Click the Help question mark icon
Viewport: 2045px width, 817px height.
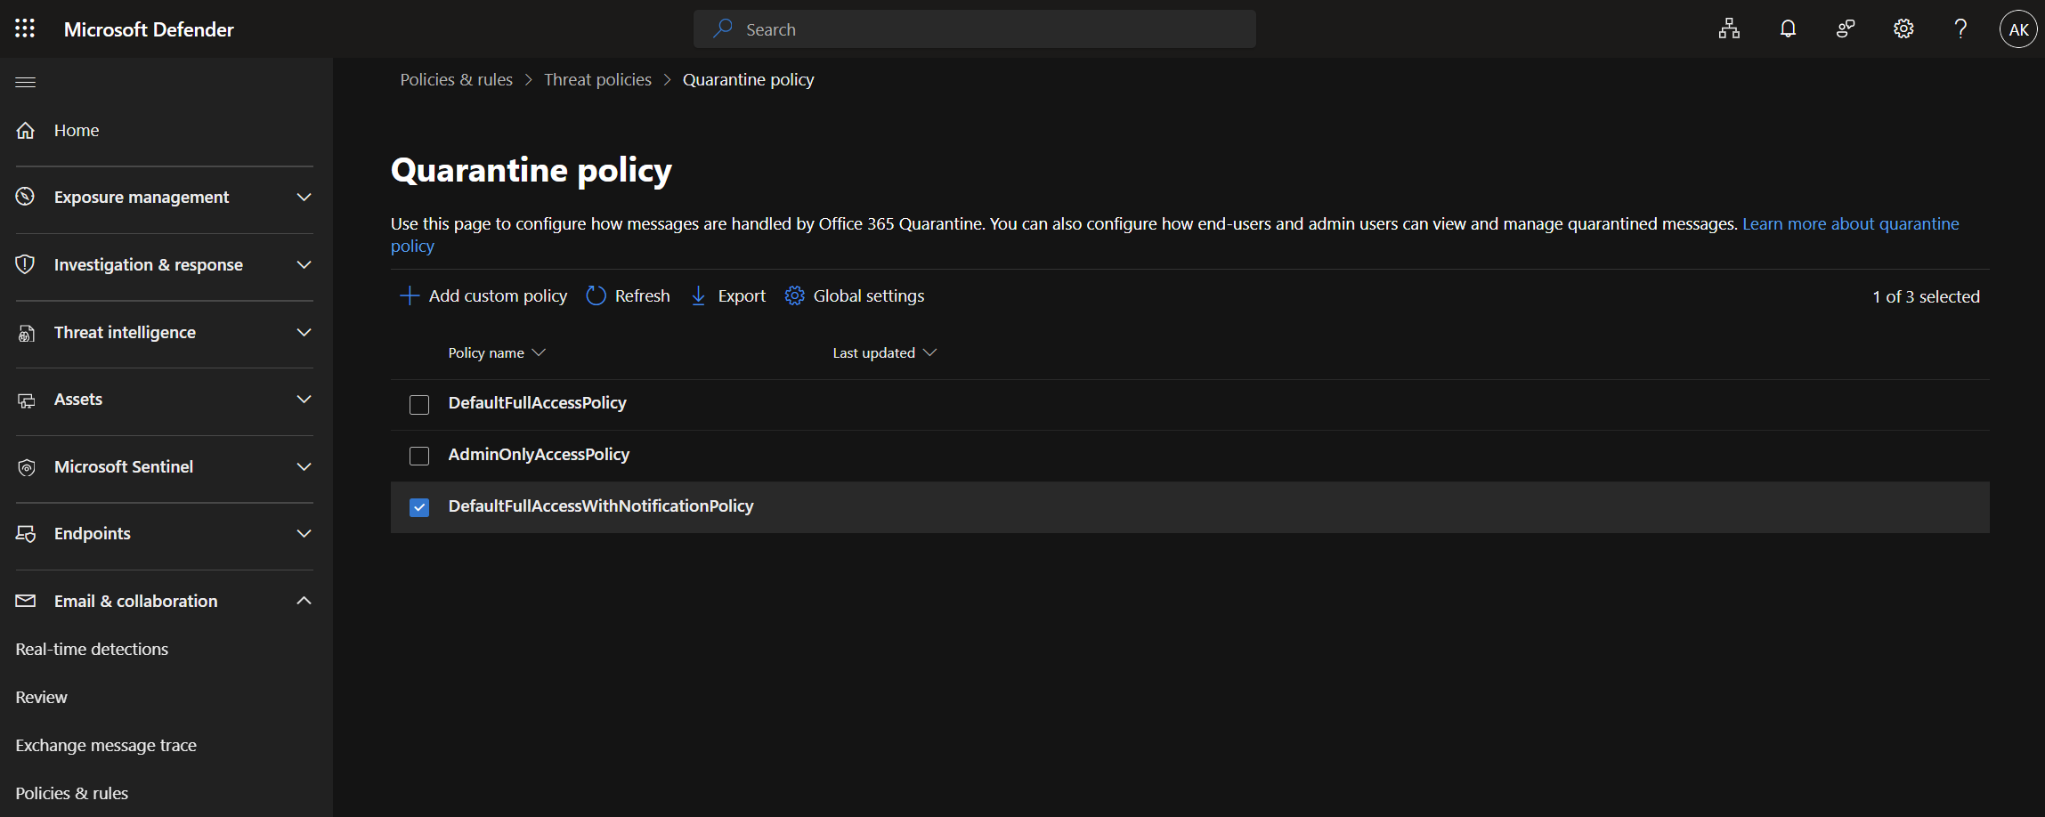pyautogui.click(x=1960, y=28)
